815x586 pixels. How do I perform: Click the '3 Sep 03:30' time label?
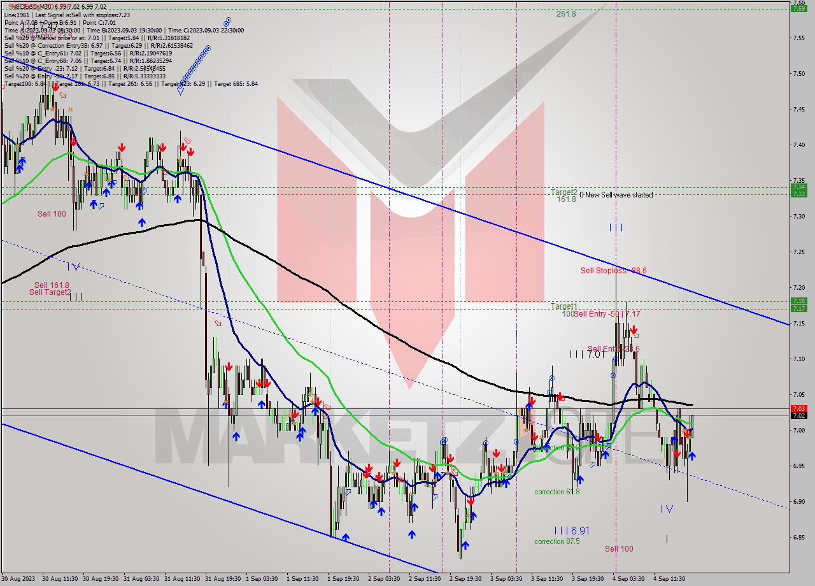[506, 579]
